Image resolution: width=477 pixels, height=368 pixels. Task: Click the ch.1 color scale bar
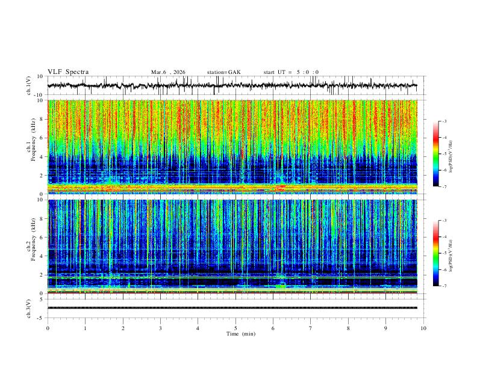(435, 154)
